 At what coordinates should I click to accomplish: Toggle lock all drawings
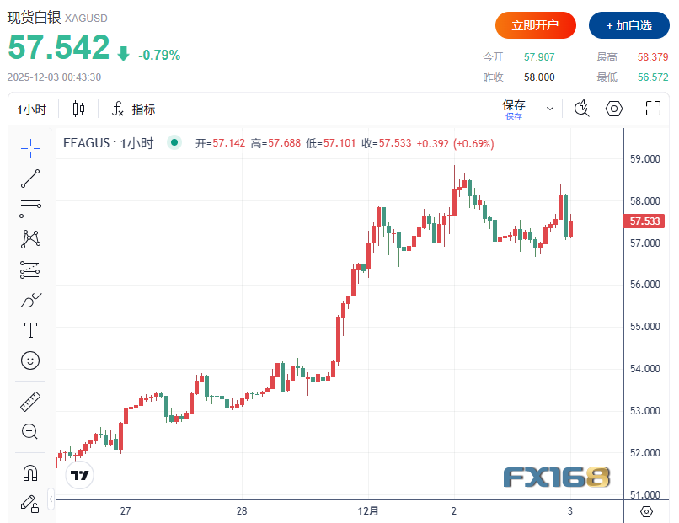pyautogui.click(x=30, y=504)
